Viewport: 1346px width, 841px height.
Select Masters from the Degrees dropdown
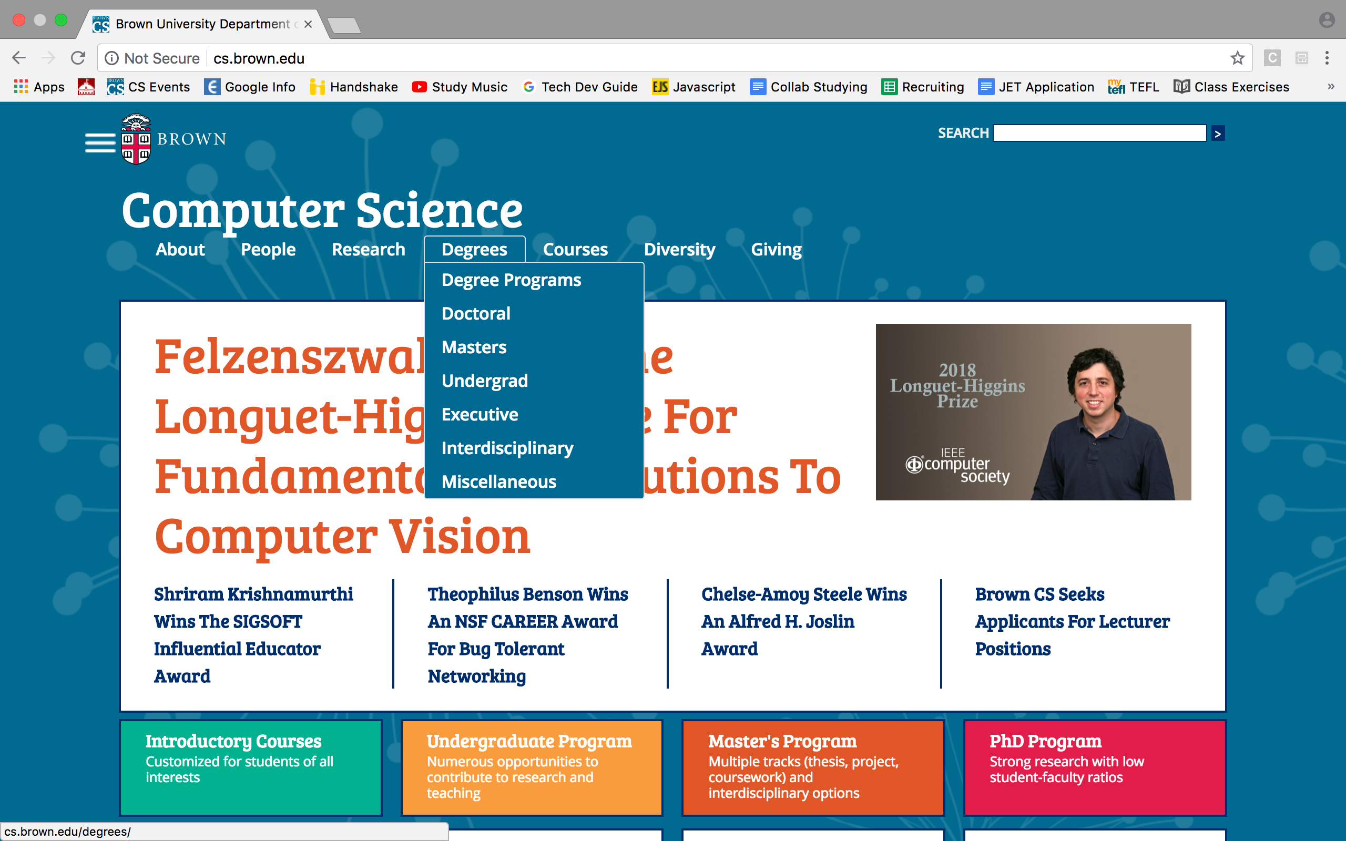(x=474, y=347)
